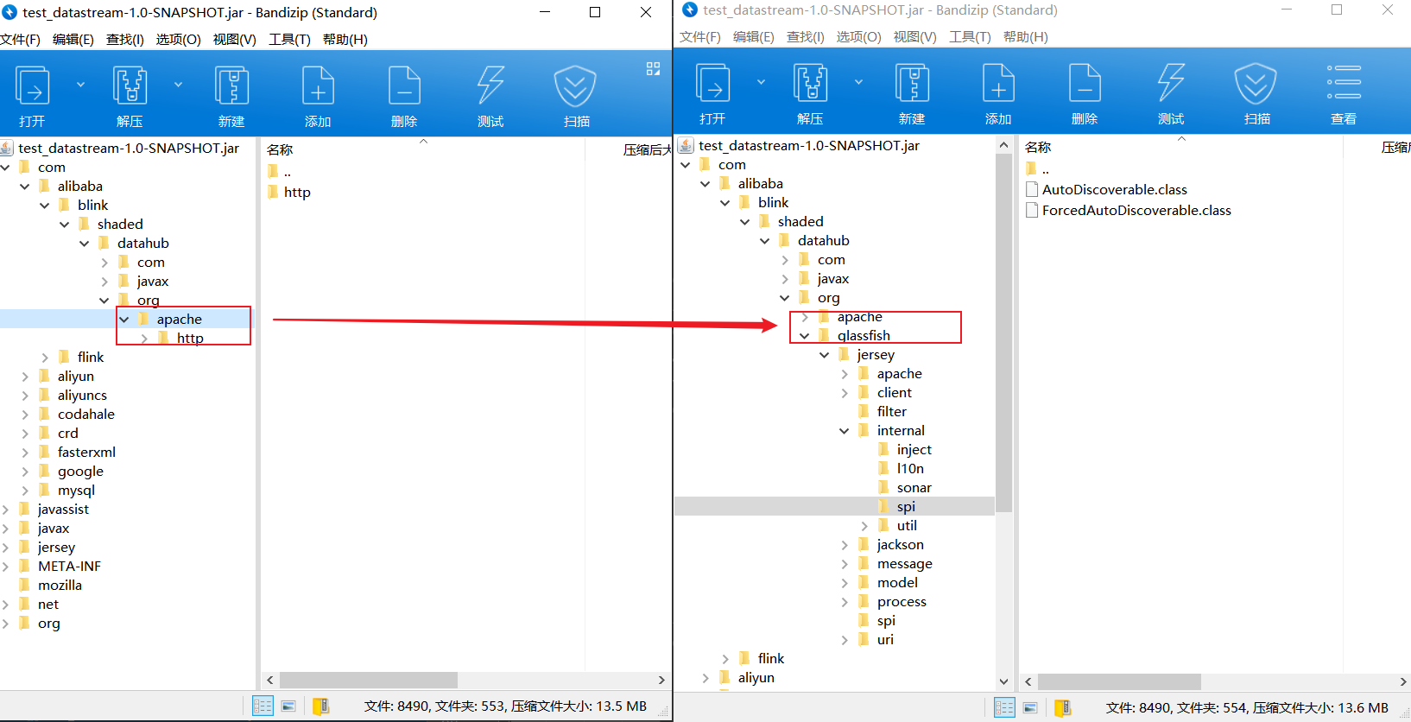This screenshot has width=1411, height=722.
Task: Select the jersey folder under glassfish
Action: coord(875,355)
